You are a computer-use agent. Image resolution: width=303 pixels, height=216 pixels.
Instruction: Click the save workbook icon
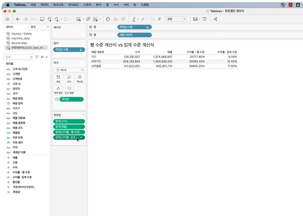[42, 19]
